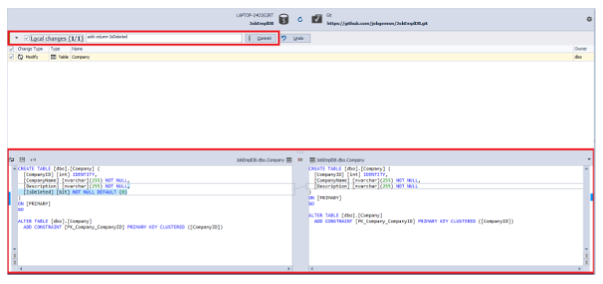Toggle the Local changes checkbox
603x284 pixels.
tap(27, 38)
